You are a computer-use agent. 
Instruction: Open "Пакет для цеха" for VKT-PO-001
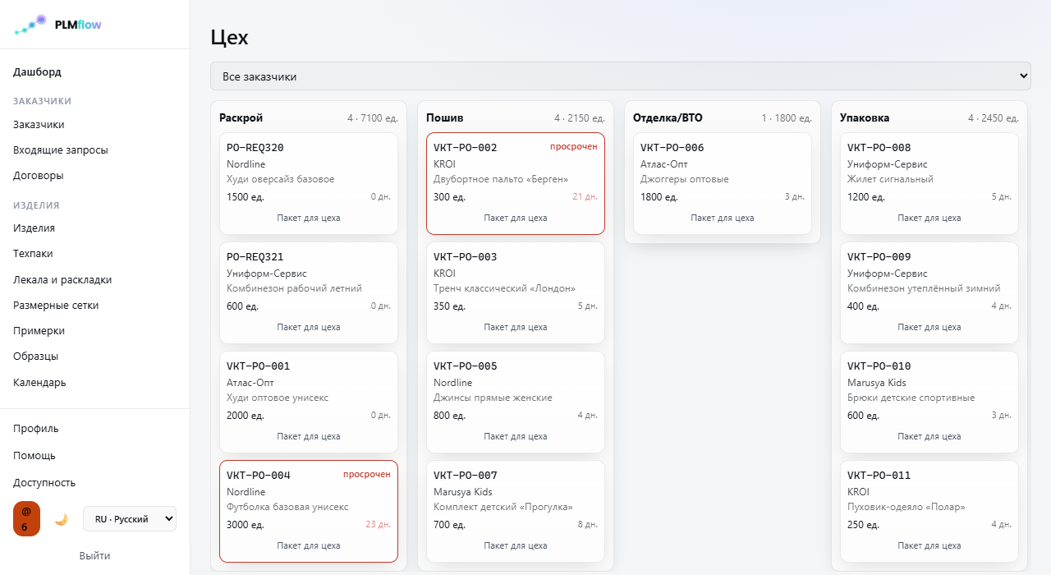[309, 436]
